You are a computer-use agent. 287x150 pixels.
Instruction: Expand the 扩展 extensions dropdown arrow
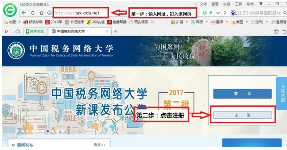[x=187, y=22]
